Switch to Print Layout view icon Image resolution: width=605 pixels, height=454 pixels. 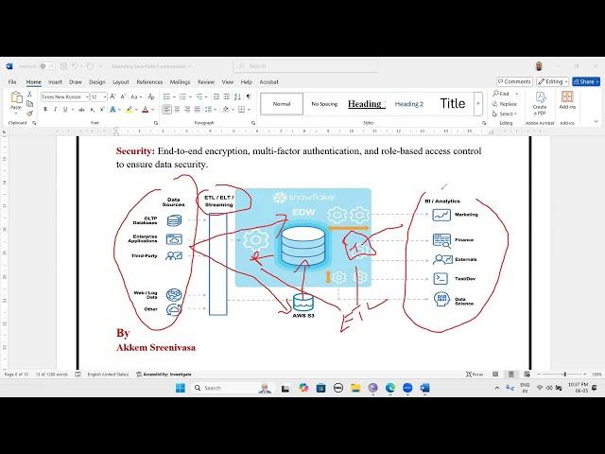coord(511,375)
